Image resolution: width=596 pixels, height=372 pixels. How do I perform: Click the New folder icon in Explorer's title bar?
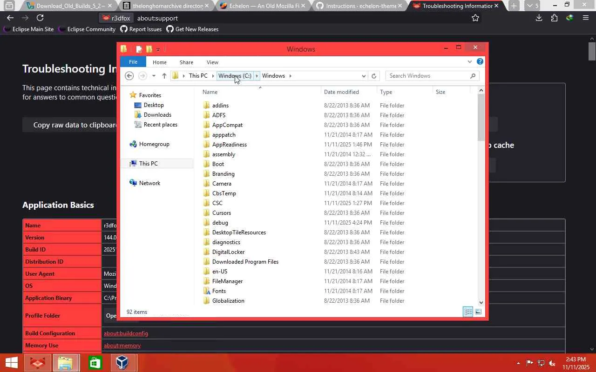(x=149, y=49)
